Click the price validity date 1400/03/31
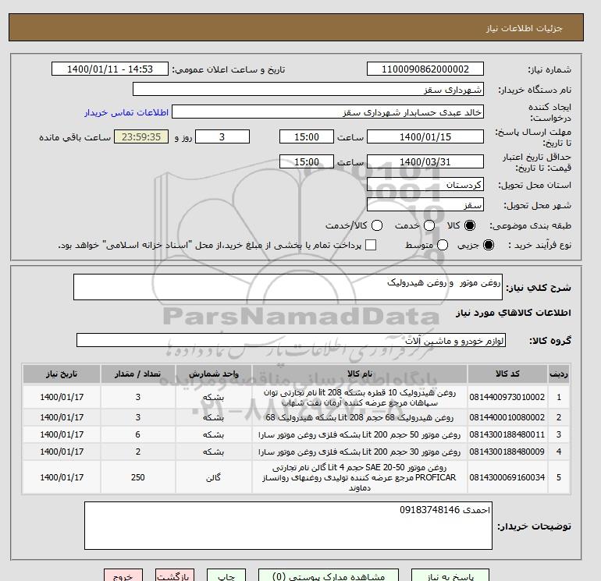Screen dimensions: 601x581 [425, 161]
